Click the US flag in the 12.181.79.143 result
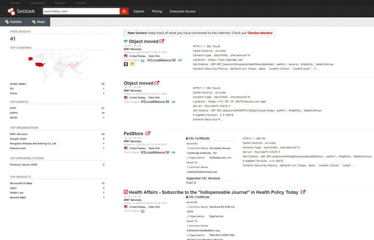 pos(126,56)
